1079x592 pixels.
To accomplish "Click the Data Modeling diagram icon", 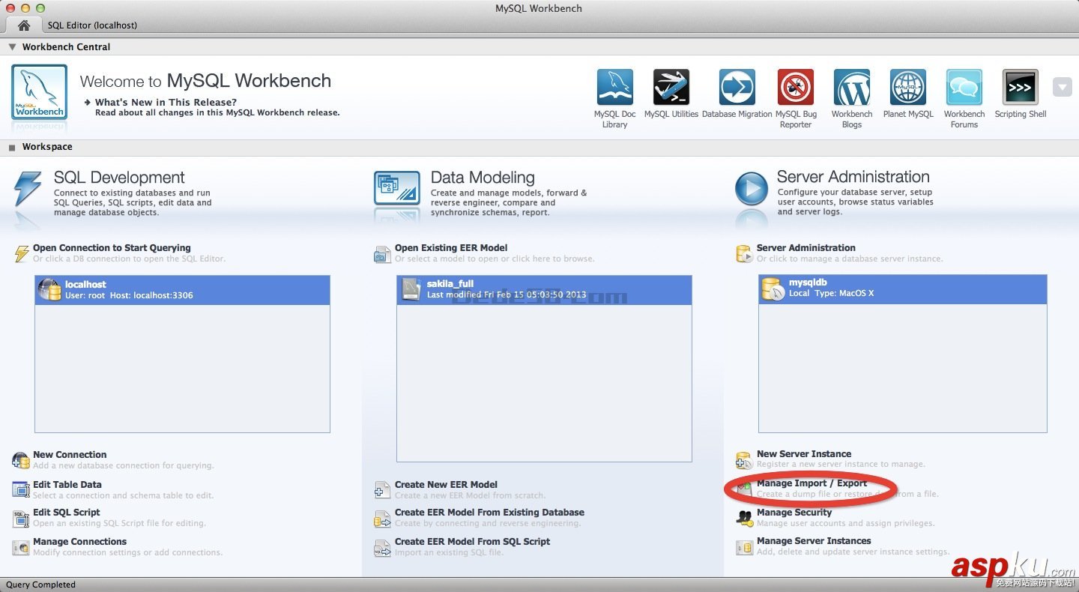I will (396, 188).
